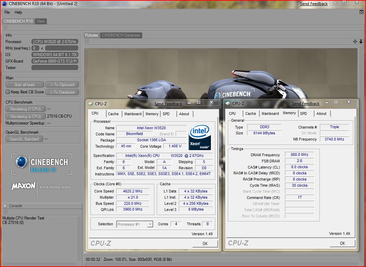366x267 pixels.
Task: Open the Help menu
Action: coord(18,12)
